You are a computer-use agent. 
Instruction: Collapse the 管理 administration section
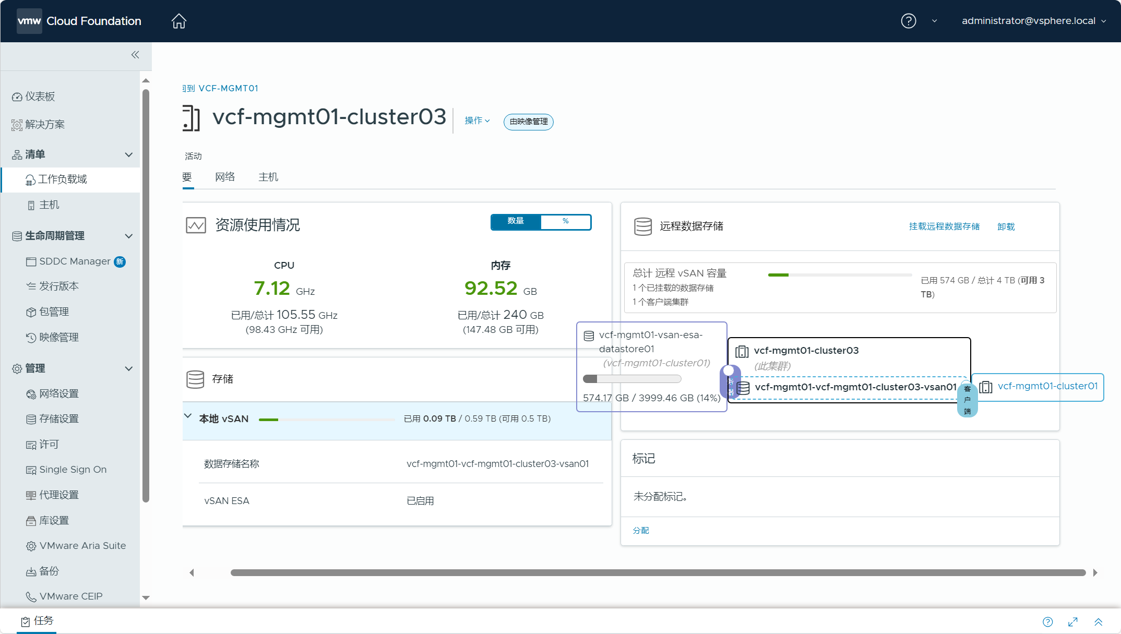pyautogui.click(x=128, y=368)
